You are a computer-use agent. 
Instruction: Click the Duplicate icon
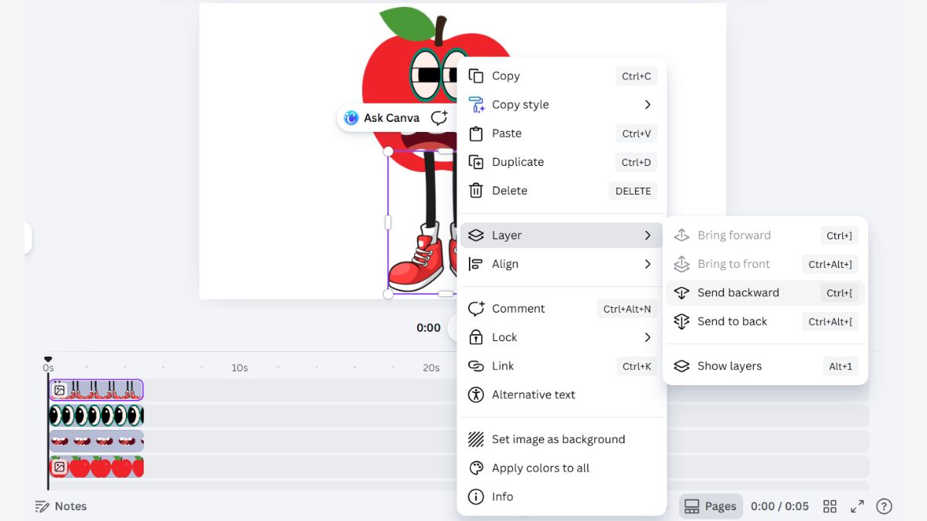click(476, 162)
